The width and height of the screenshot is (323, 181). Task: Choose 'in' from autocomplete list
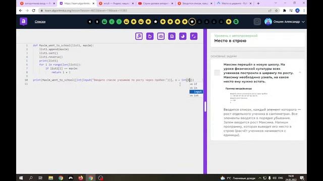pos(196,88)
